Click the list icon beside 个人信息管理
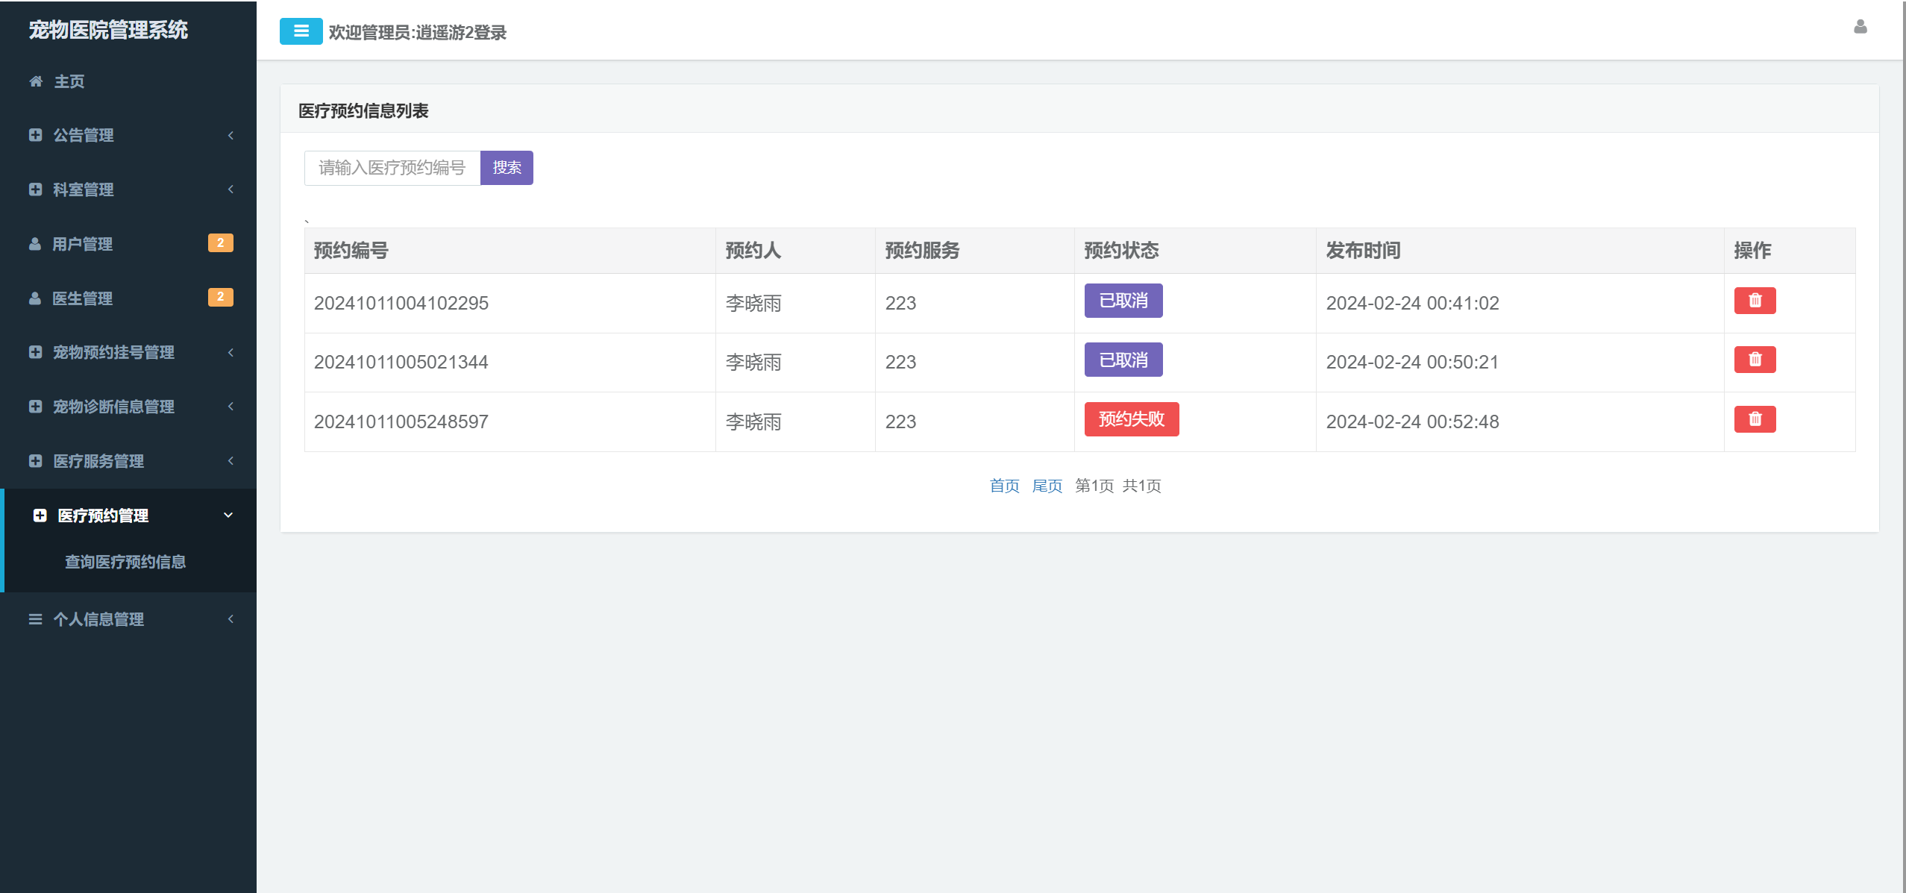The image size is (1906, 893). (x=35, y=619)
